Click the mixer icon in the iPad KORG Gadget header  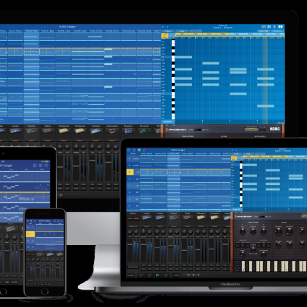point(35,166)
